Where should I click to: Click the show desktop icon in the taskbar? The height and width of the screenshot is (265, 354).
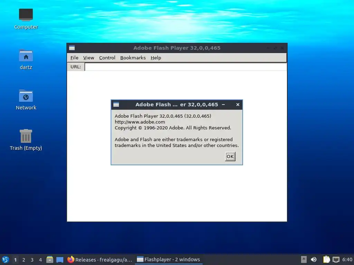click(60, 259)
